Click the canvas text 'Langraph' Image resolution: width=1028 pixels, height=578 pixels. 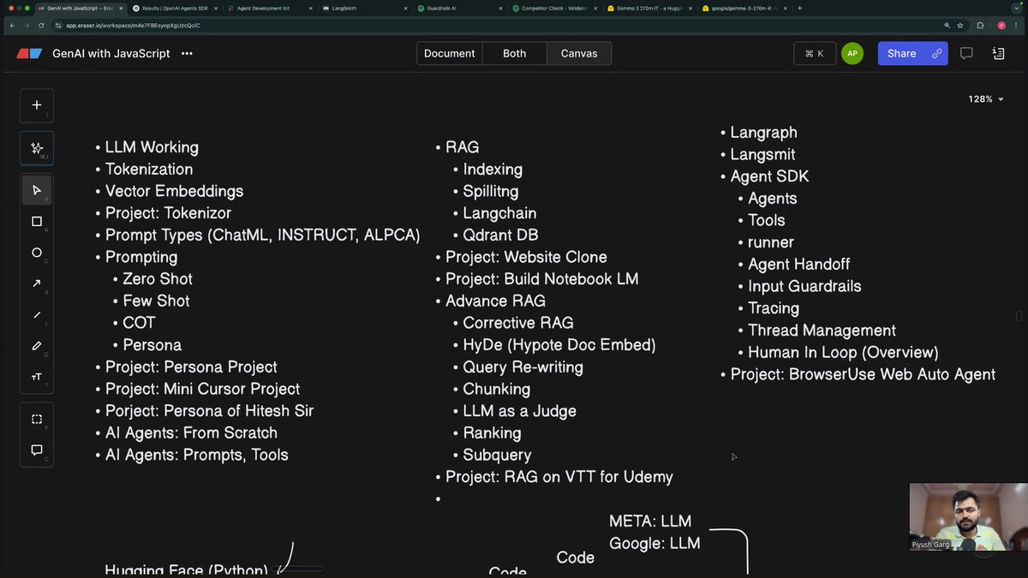click(764, 133)
